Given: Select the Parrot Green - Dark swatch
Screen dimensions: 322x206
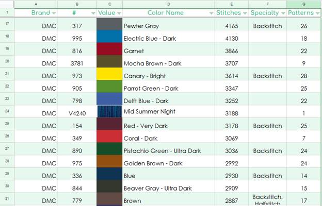Looking at the screenshot, I should tap(109, 88).
